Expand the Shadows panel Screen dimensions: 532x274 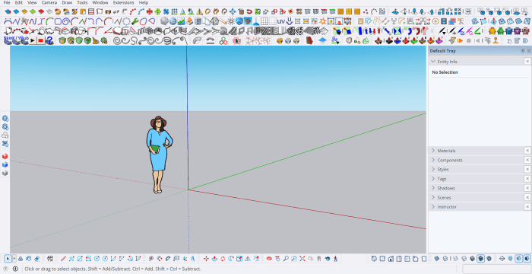tap(433, 188)
